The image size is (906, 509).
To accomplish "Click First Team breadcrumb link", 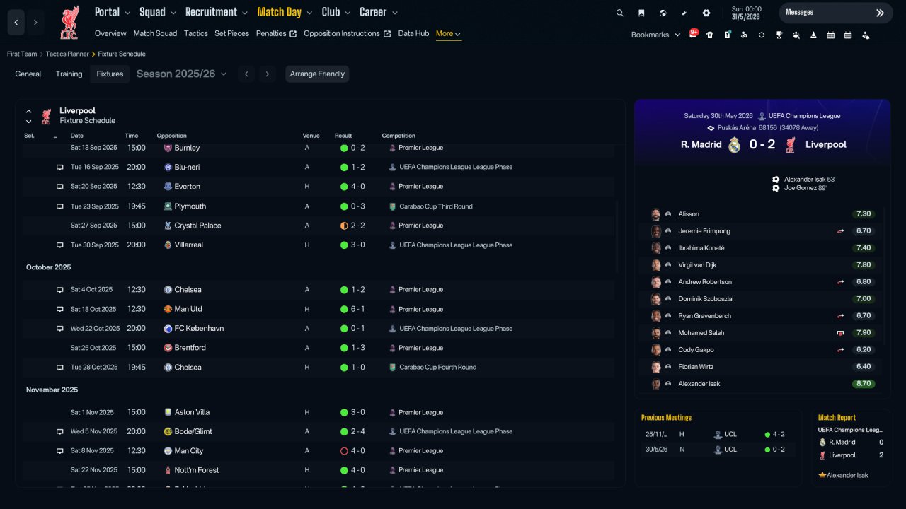I will point(22,54).
